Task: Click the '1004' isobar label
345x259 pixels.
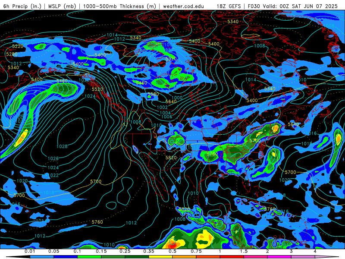Action: coord(165,113)
